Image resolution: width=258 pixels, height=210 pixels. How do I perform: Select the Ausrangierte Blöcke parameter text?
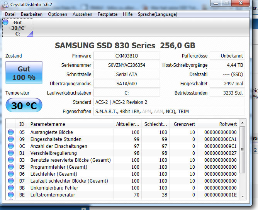[x=51, y=132]
